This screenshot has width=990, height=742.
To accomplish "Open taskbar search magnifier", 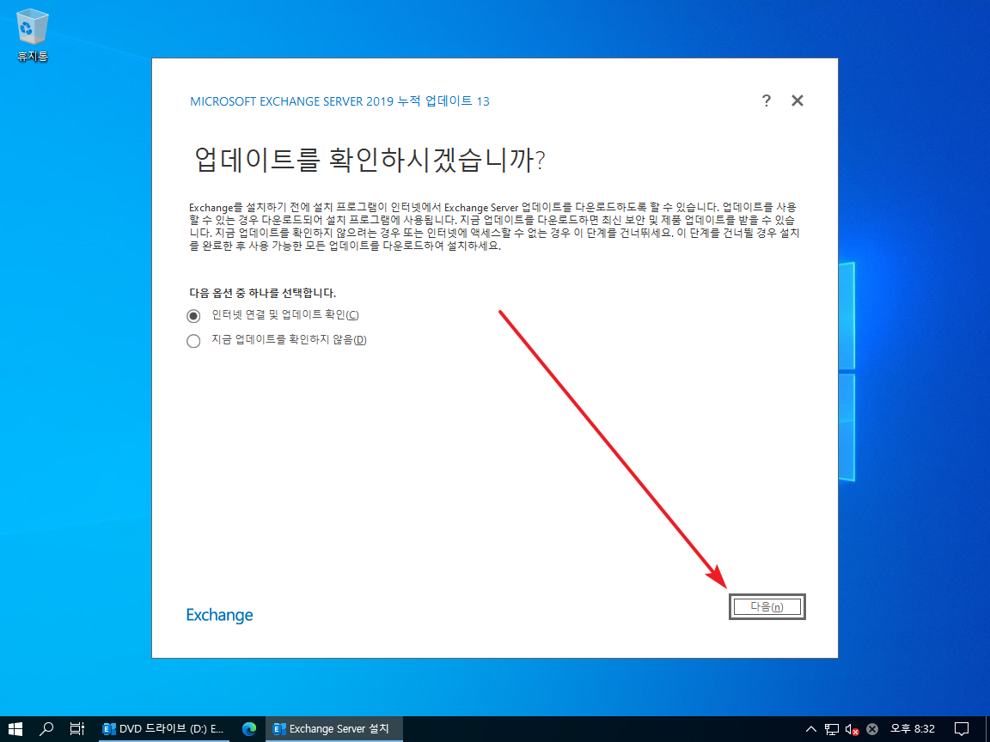I will coord(46,729).
